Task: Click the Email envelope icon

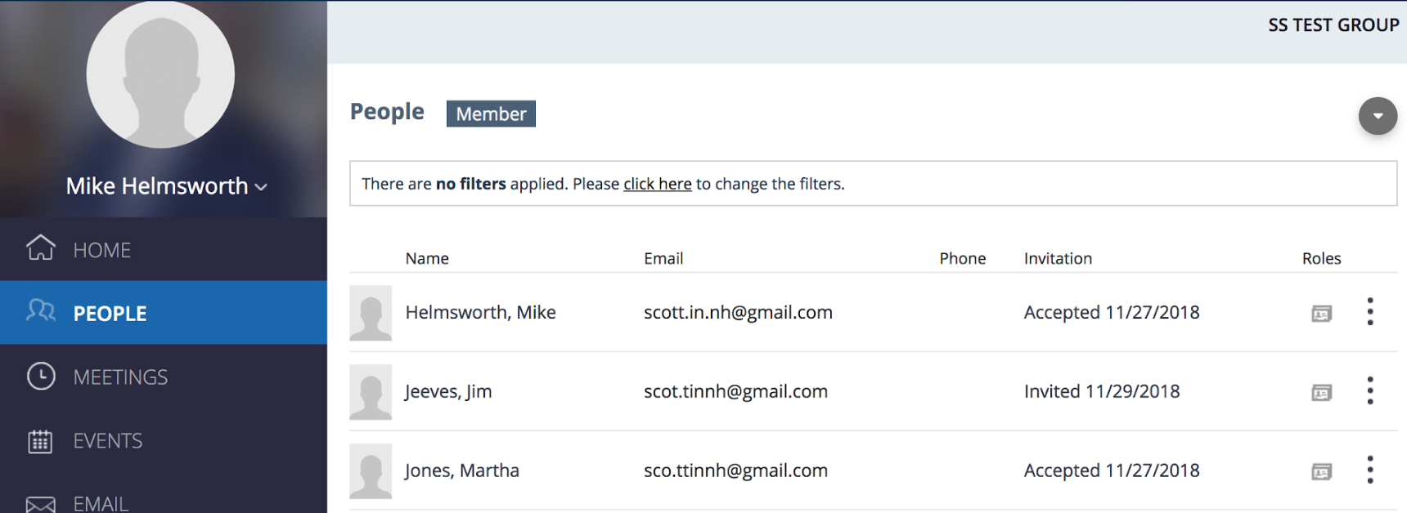Action: [x=41, y=504]
